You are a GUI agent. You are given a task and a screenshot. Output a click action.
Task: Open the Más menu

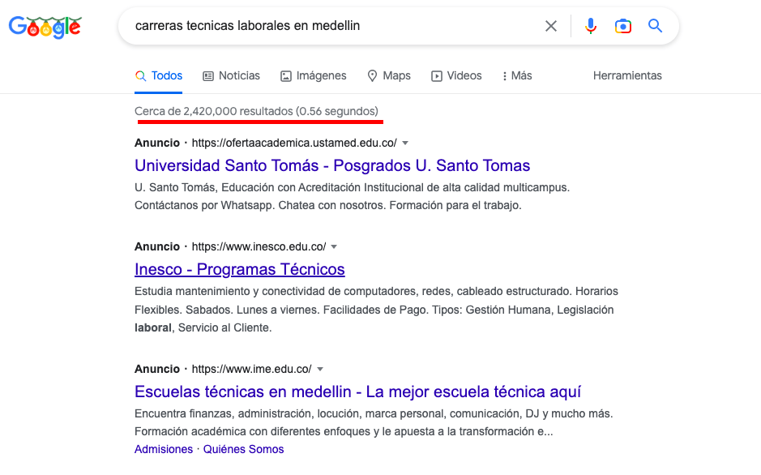click(517, 75)
